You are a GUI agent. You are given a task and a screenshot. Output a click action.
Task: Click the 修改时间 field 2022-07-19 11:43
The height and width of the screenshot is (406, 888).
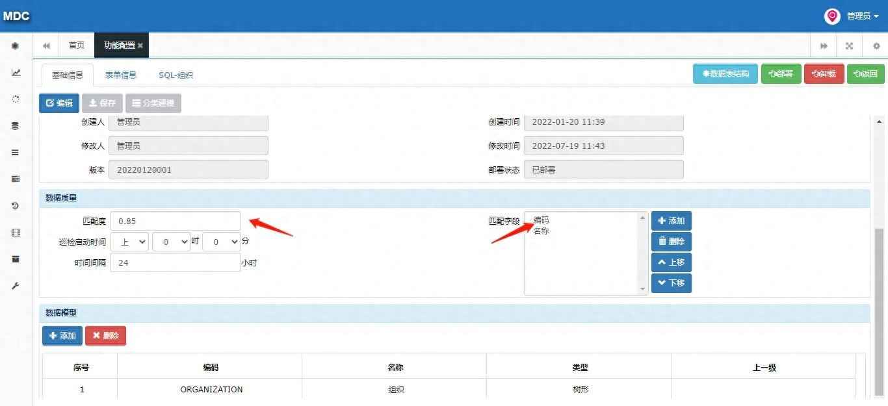click(604, 146)
